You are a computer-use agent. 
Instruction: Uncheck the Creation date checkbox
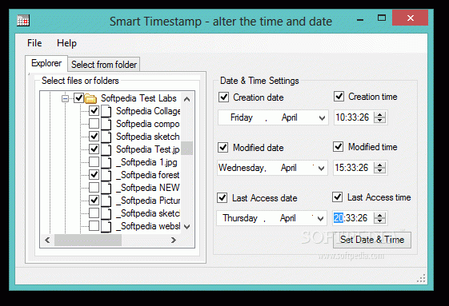point(223,97)
